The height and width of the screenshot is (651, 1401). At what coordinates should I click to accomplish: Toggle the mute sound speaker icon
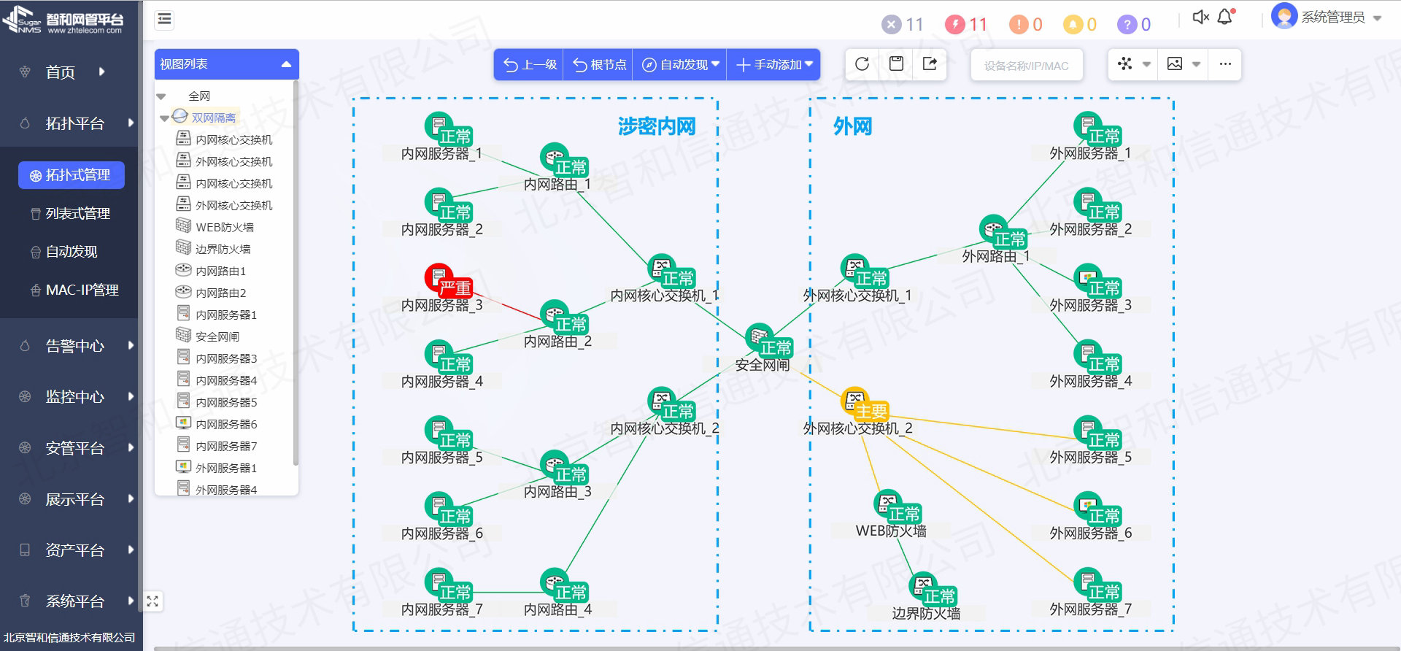[x=1200, y=17]
